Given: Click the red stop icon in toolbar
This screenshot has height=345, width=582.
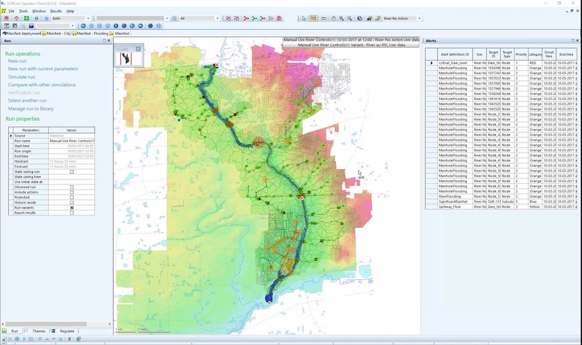Looking at the screenshot, I should pos(6,19).
